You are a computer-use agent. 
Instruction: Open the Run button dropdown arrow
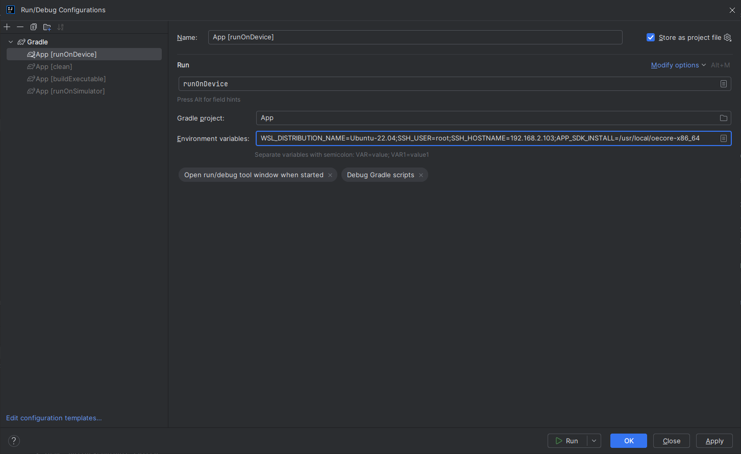(x=594, y=441)
